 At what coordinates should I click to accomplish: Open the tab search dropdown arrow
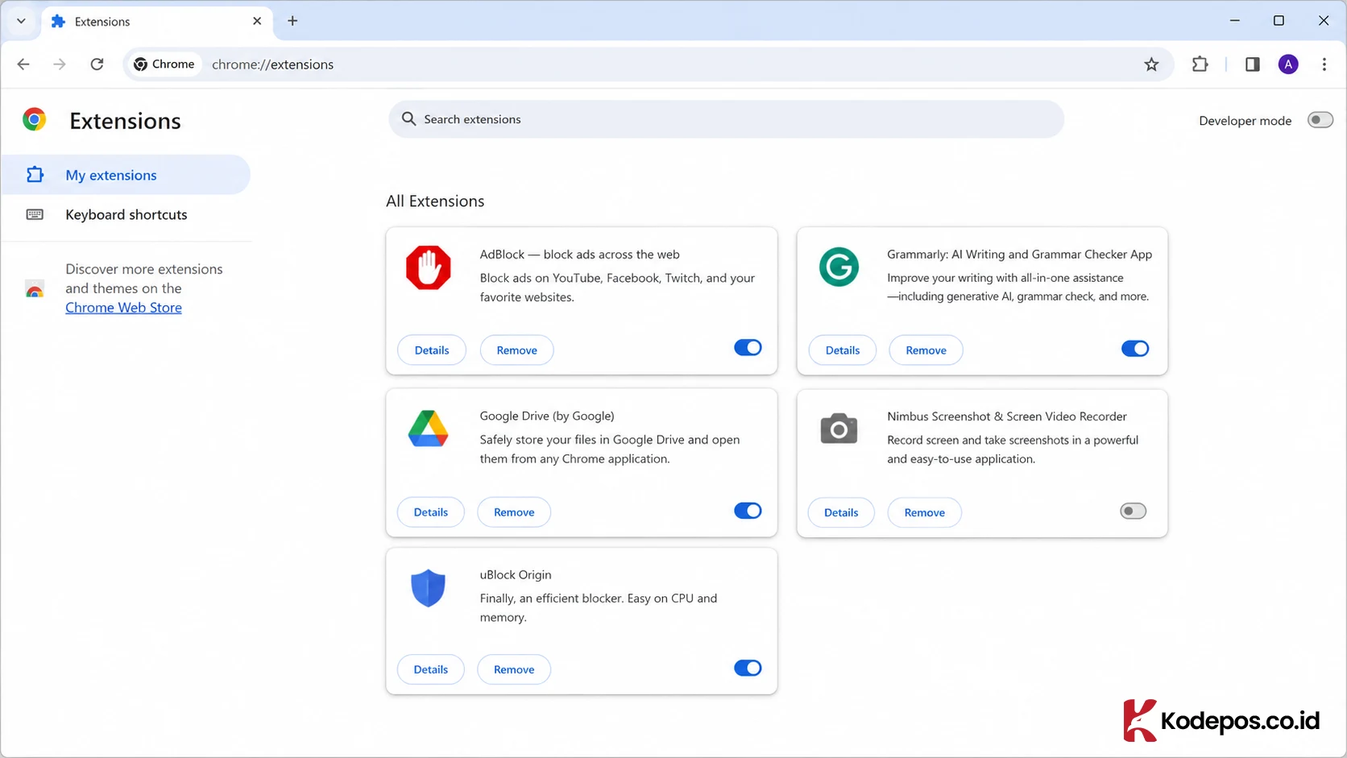click(x=21, y=21)
